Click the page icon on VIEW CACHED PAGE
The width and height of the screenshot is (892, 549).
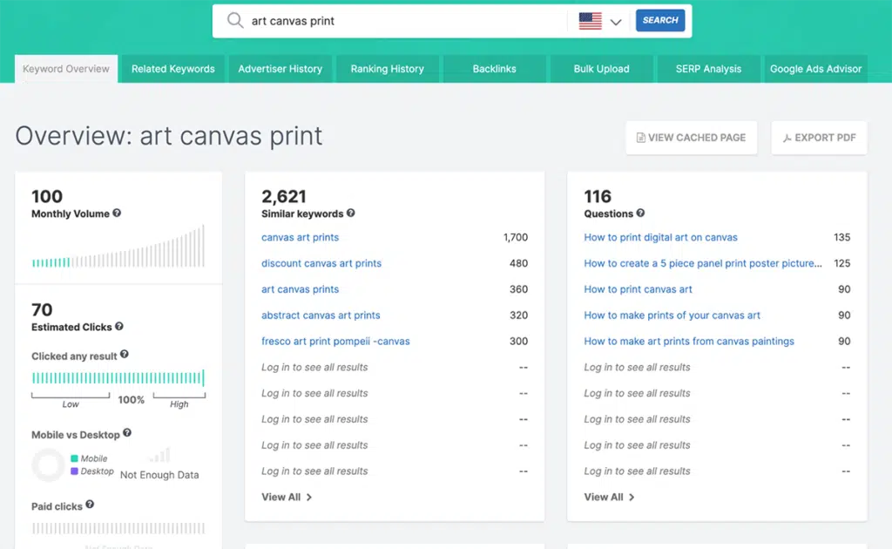coord(640,138)
